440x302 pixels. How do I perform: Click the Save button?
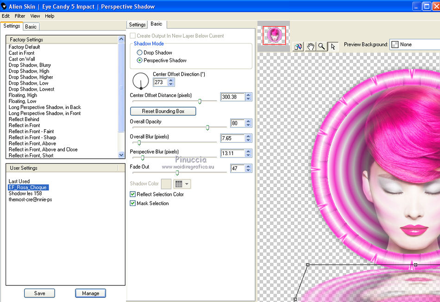click(39, 293)
